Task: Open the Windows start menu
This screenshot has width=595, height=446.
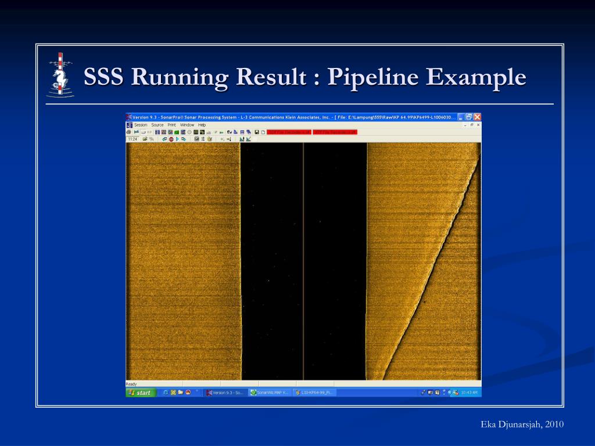Action: tap(141, 393)
